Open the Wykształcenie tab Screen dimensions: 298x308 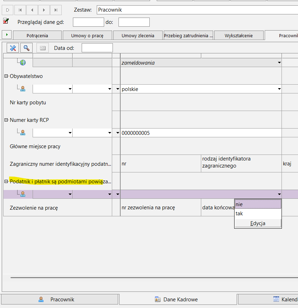coord(238,35)
